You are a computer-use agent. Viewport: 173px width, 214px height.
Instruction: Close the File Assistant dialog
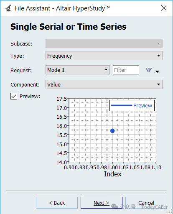click(x=164, y=8)
